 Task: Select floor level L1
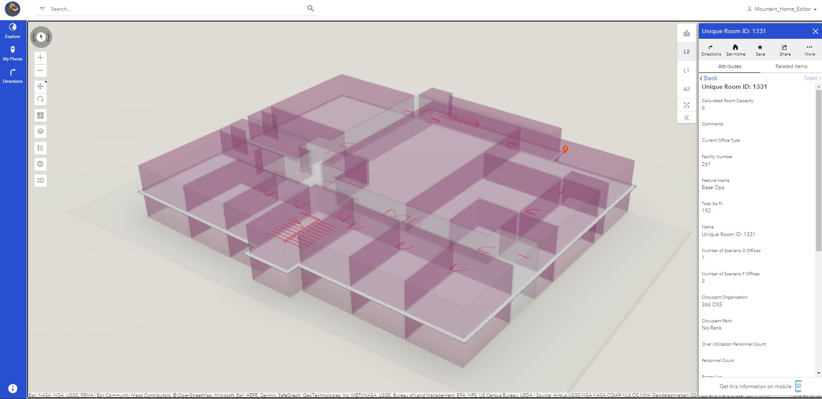[x=686, y=70]
